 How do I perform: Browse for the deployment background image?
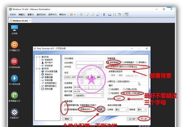(x=144, y=67)
